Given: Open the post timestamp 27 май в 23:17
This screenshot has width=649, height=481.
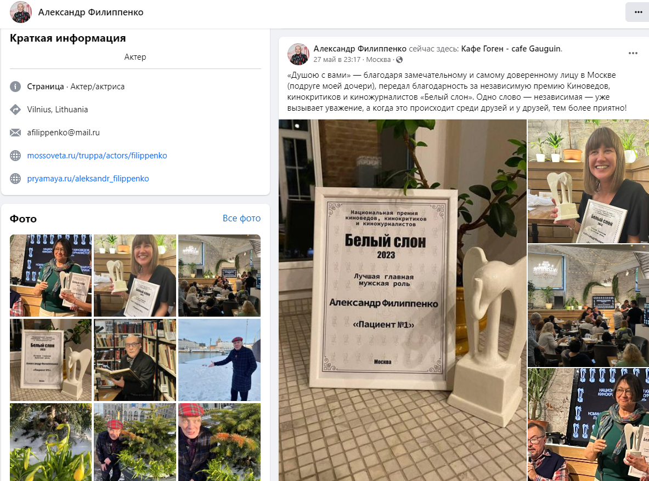Looking at the screenshot, I should pyautogui.click(x=337, y=60).
